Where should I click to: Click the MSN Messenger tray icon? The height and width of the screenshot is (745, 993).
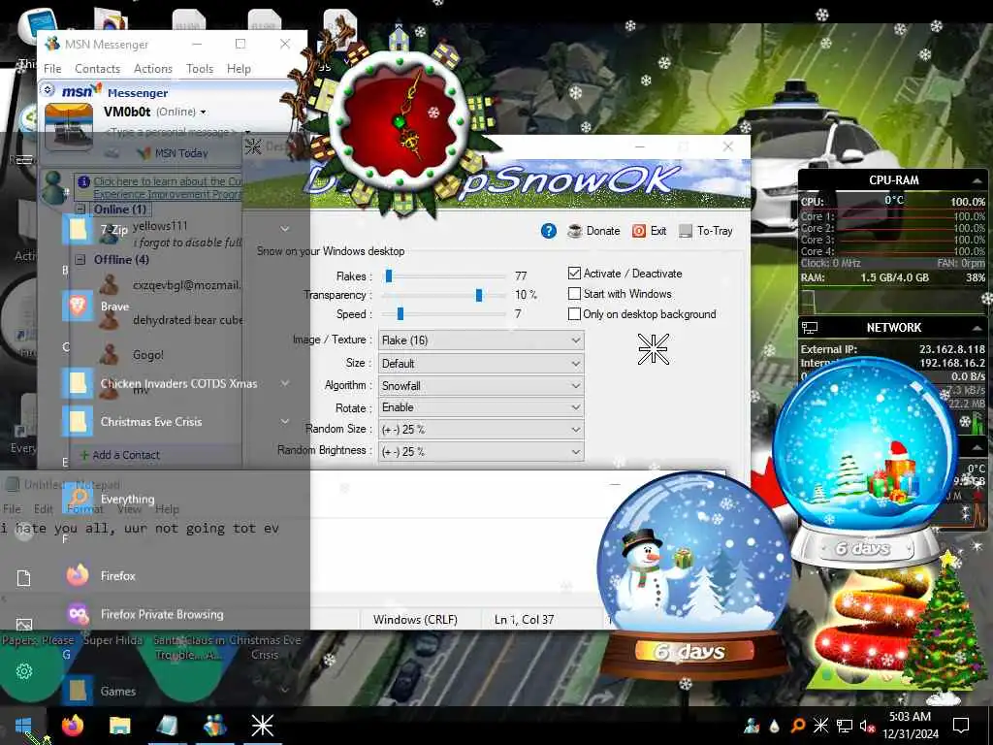752,726
